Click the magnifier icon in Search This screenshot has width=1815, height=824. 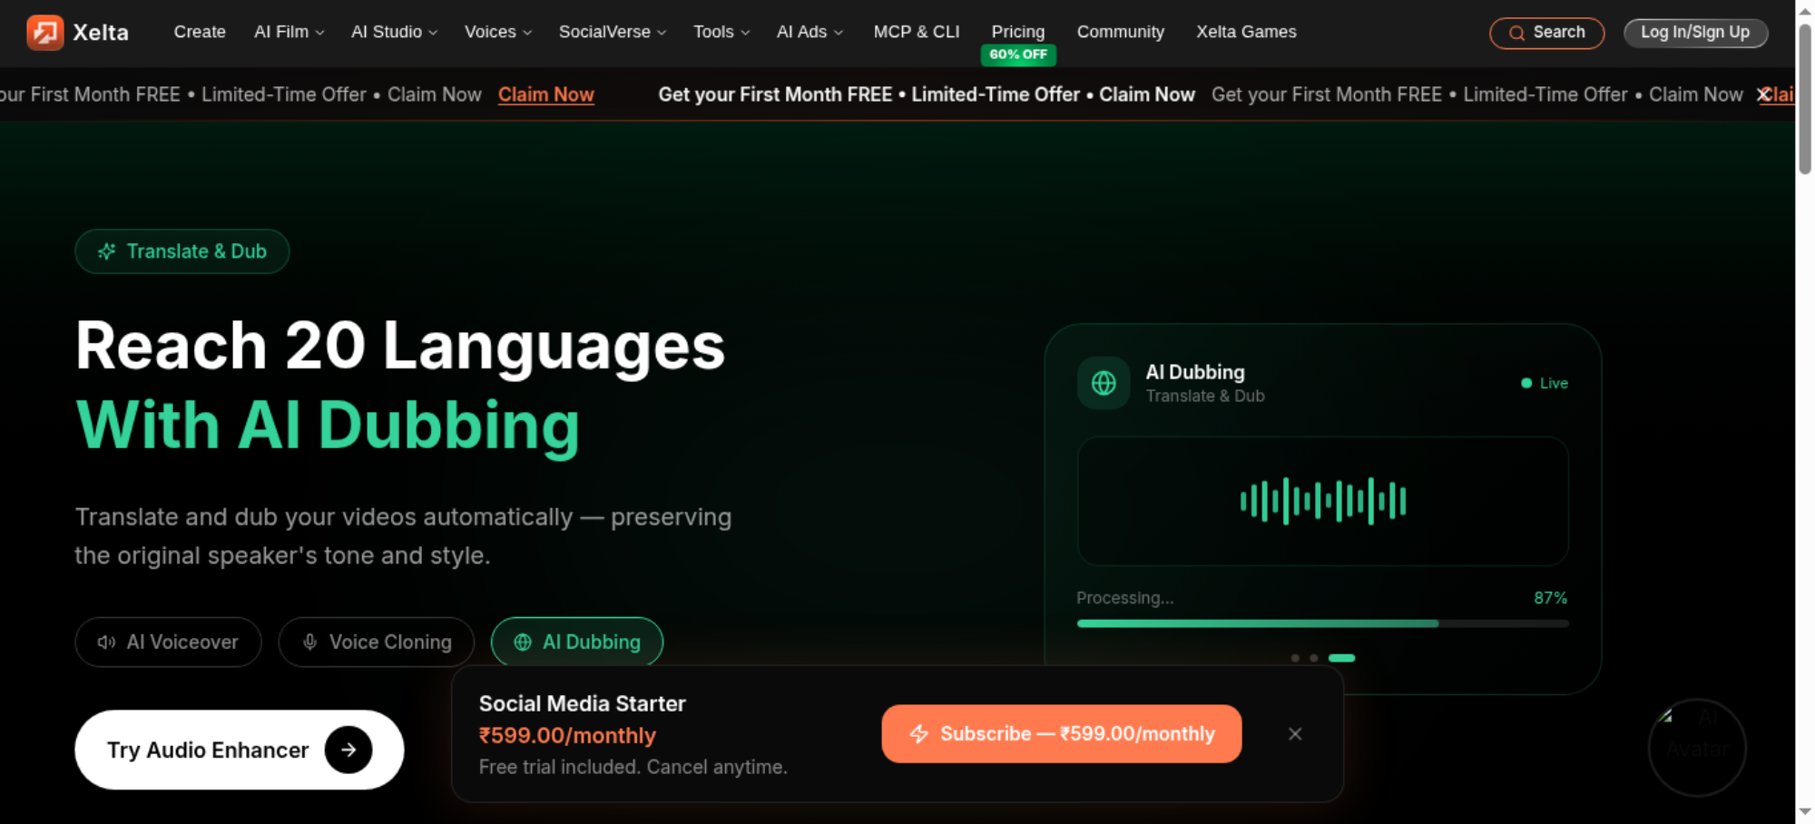pyautogui.click(x=1516, y=34)
